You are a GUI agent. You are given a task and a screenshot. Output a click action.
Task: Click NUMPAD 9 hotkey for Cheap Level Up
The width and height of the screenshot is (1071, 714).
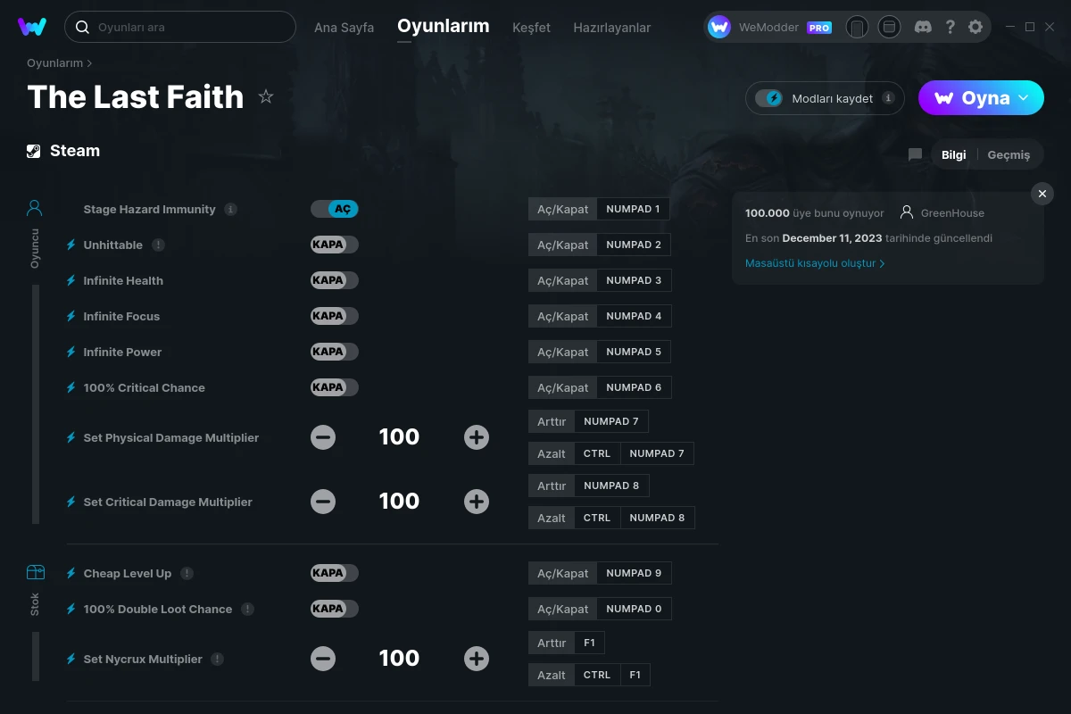tap(634, 573)
